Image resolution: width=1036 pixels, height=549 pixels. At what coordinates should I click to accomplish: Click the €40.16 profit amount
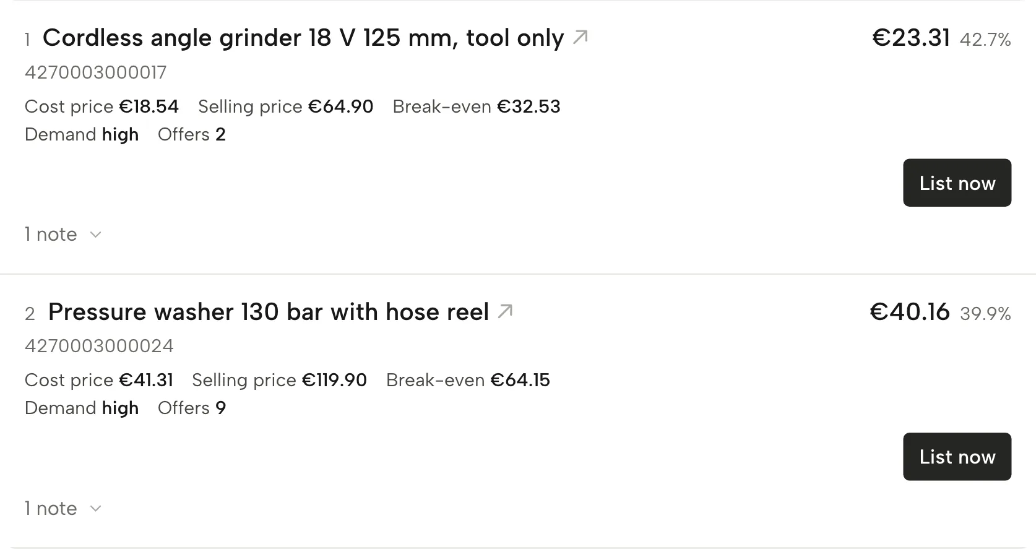(x=910, y=311)
